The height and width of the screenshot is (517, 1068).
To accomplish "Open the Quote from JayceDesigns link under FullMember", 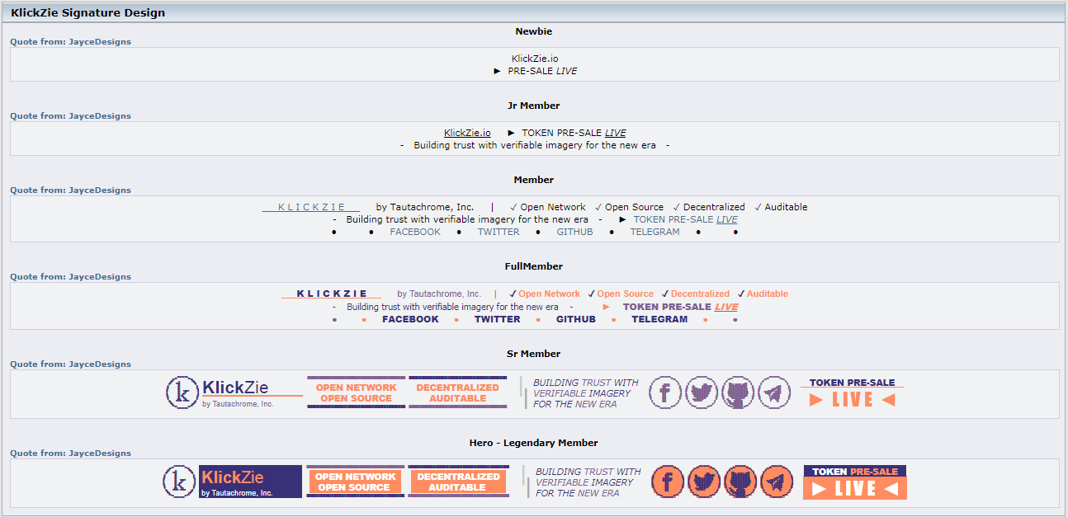I will click(70, 277).
